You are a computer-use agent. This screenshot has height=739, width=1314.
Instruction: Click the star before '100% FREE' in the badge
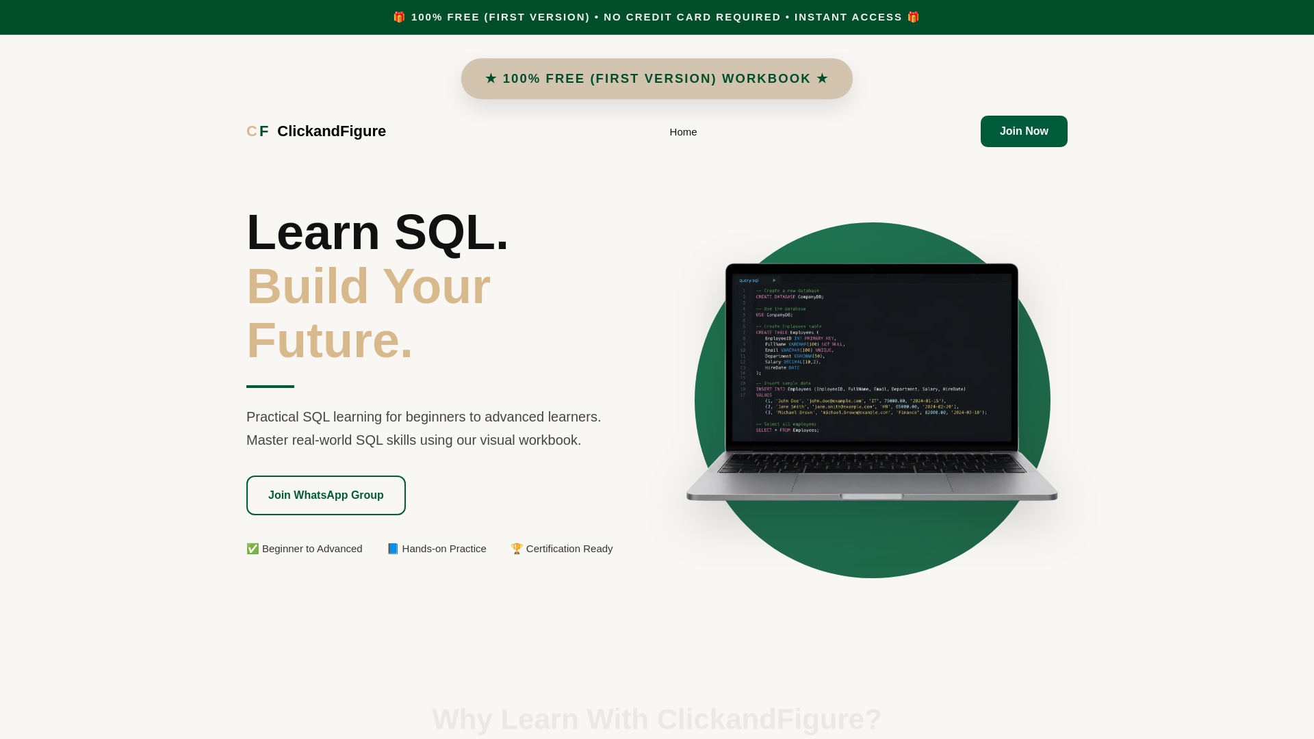491,79
